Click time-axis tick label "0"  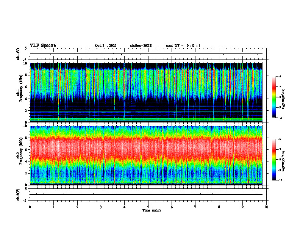tap(30, 207)
